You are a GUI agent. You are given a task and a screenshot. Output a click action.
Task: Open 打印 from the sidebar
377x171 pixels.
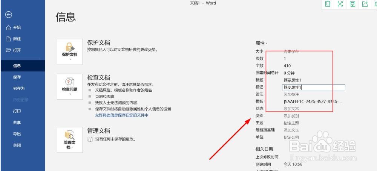pos(17,111)
